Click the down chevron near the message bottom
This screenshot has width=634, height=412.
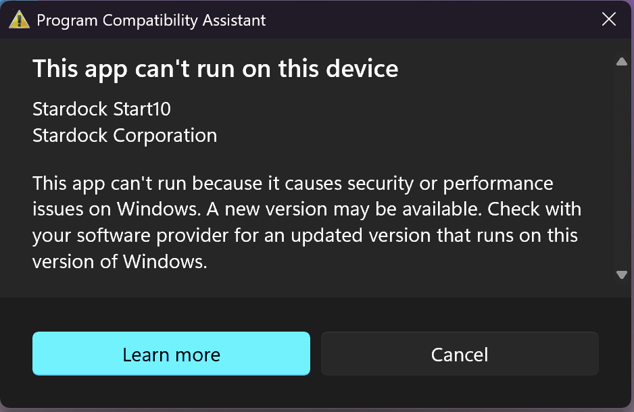621,275
